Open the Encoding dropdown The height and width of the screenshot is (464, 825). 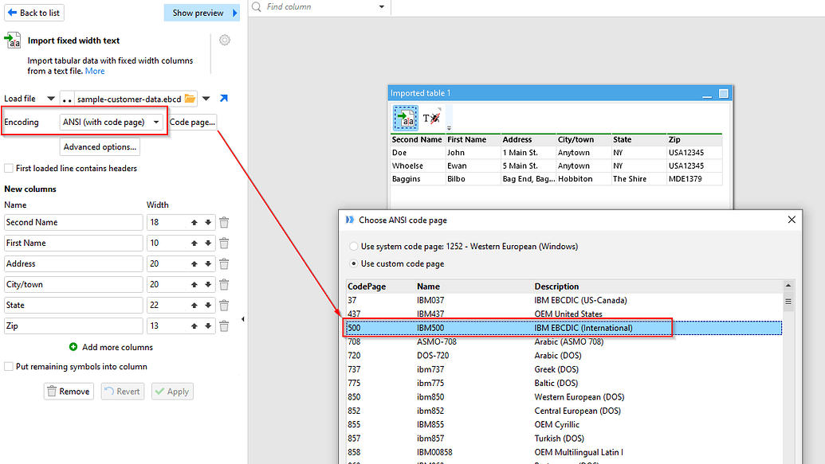point(155,121)
